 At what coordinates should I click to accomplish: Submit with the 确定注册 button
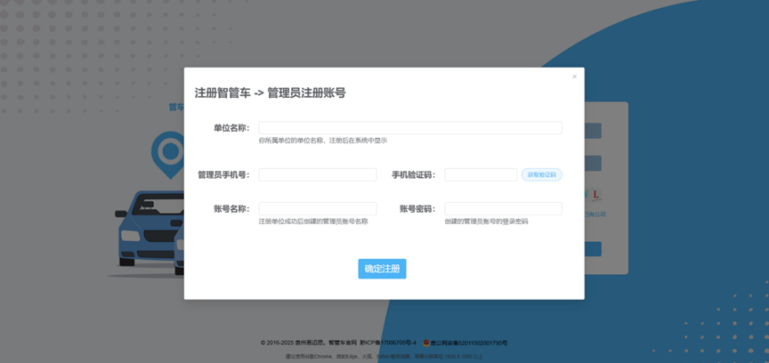pos(382,269)
